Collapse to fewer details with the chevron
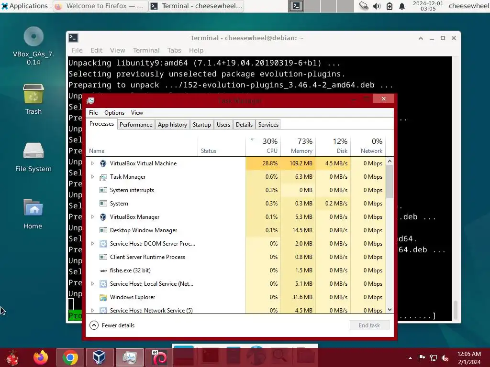This screenshot has height=367, width=490. (x=94, y=325)
